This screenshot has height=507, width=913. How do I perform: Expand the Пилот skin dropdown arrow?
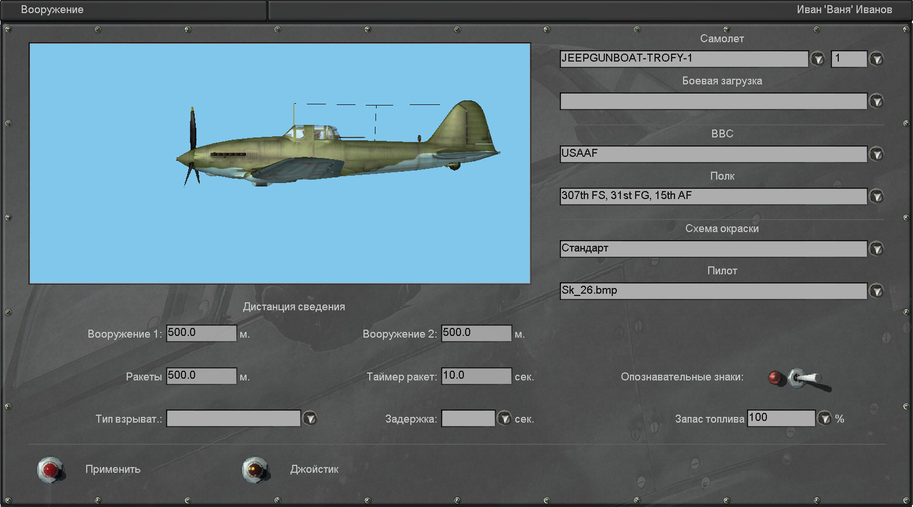pos(876,291)
